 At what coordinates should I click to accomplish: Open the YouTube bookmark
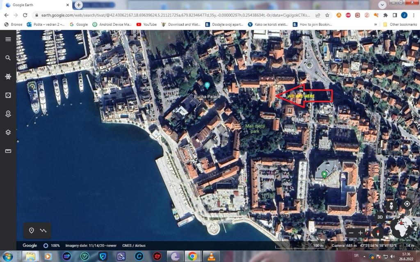[x=146, y=25]
